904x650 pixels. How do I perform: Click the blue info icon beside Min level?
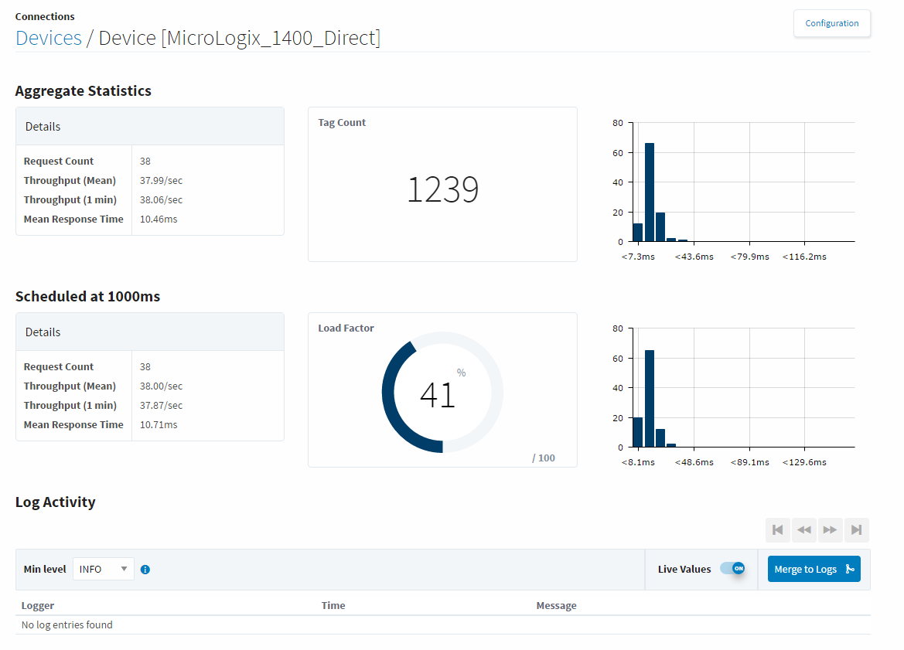pyautogui.click(x=145, y=570)
